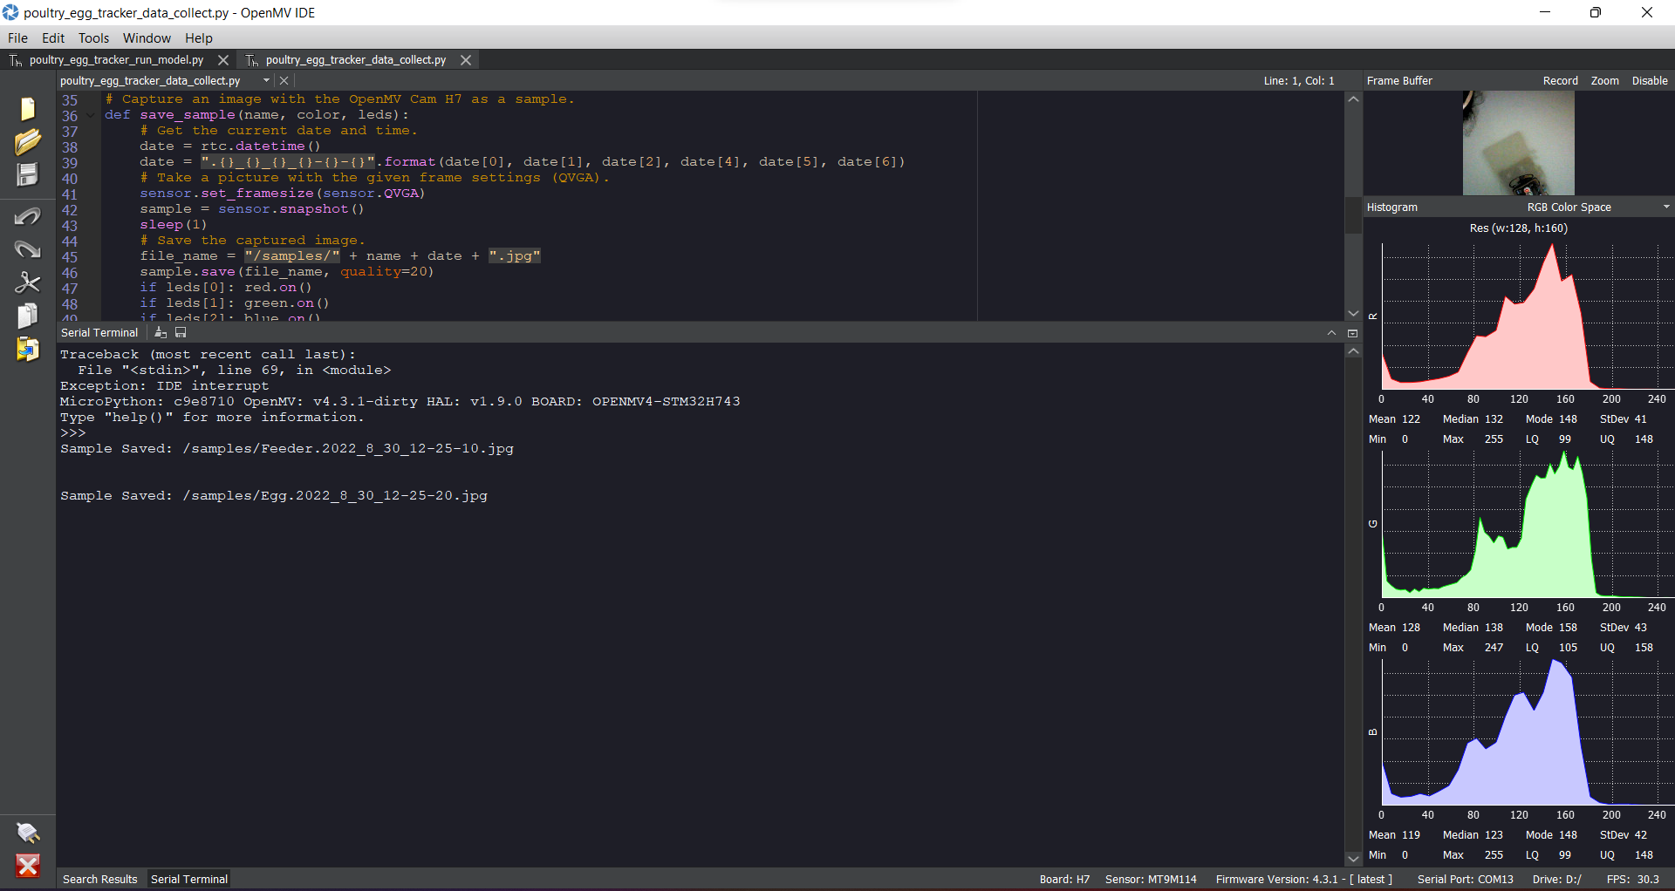Viewport: 1675px width, 891px height.
Task: Toggle Zoom on the Frame Buffer
Action: (x=1605, y=80)
